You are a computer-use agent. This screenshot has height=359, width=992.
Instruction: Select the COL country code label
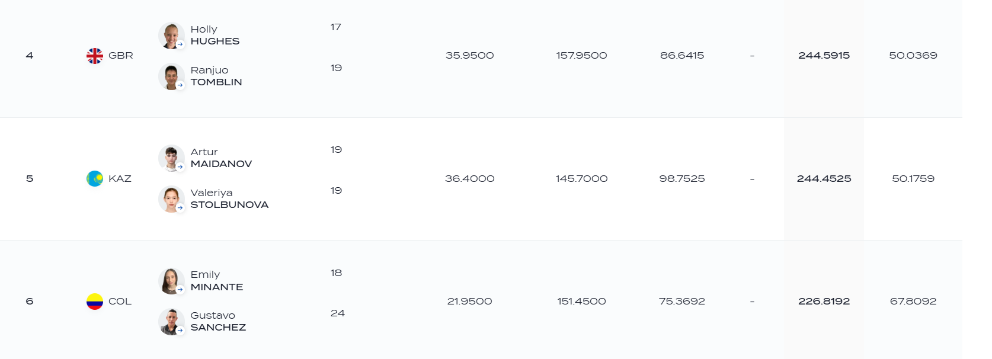point(120,302)
